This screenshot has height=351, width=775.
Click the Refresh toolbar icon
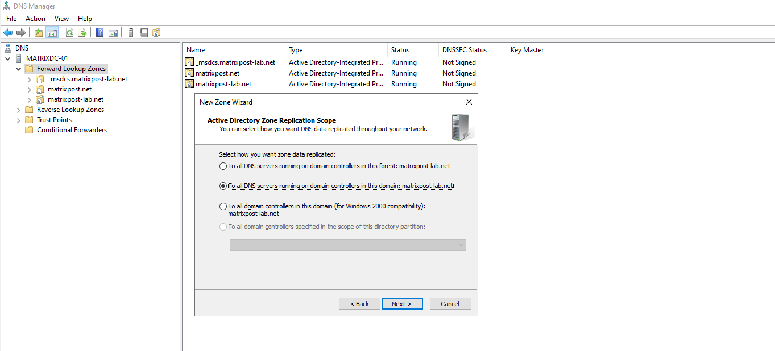(x=69, y=33)
